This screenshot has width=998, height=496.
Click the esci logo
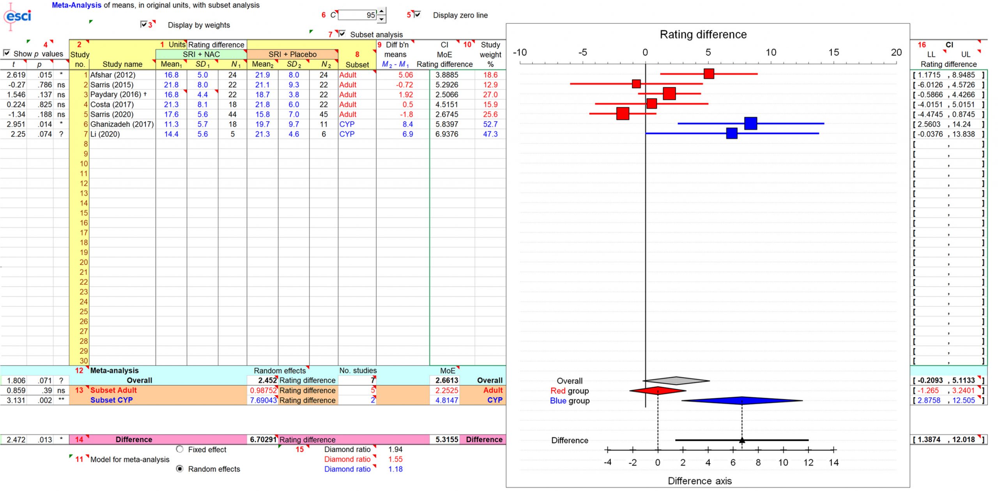pos(17,16)
